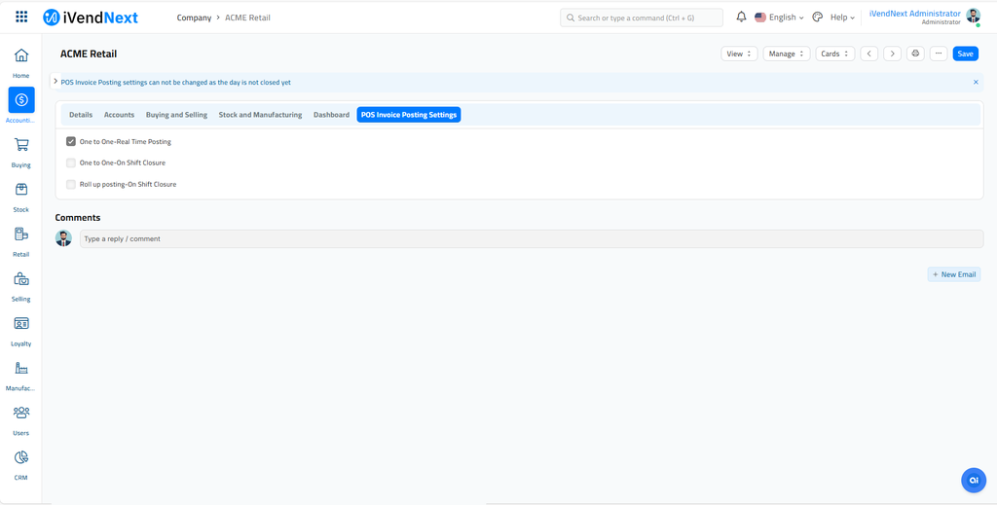Click the reply / comment input field
The image size is (997, 505).
pos(531,238)
